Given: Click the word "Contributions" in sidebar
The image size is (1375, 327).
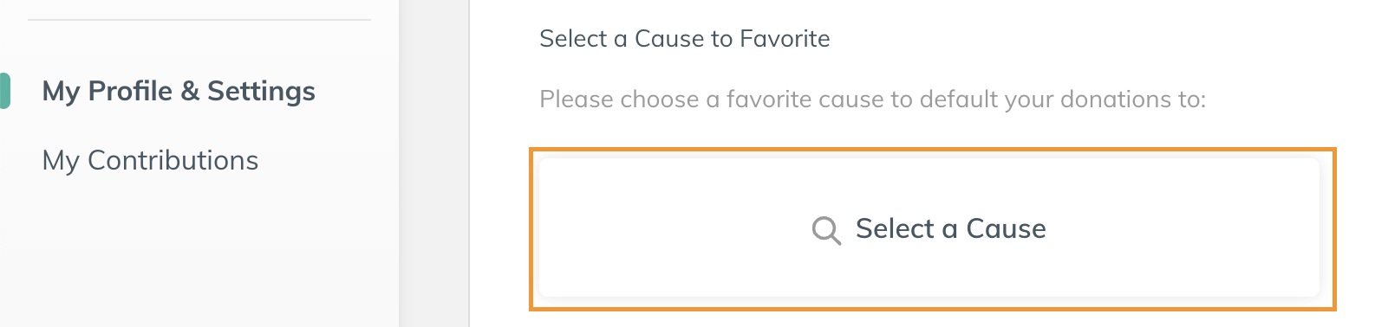Looking at the screenshot, I should 173,160.
